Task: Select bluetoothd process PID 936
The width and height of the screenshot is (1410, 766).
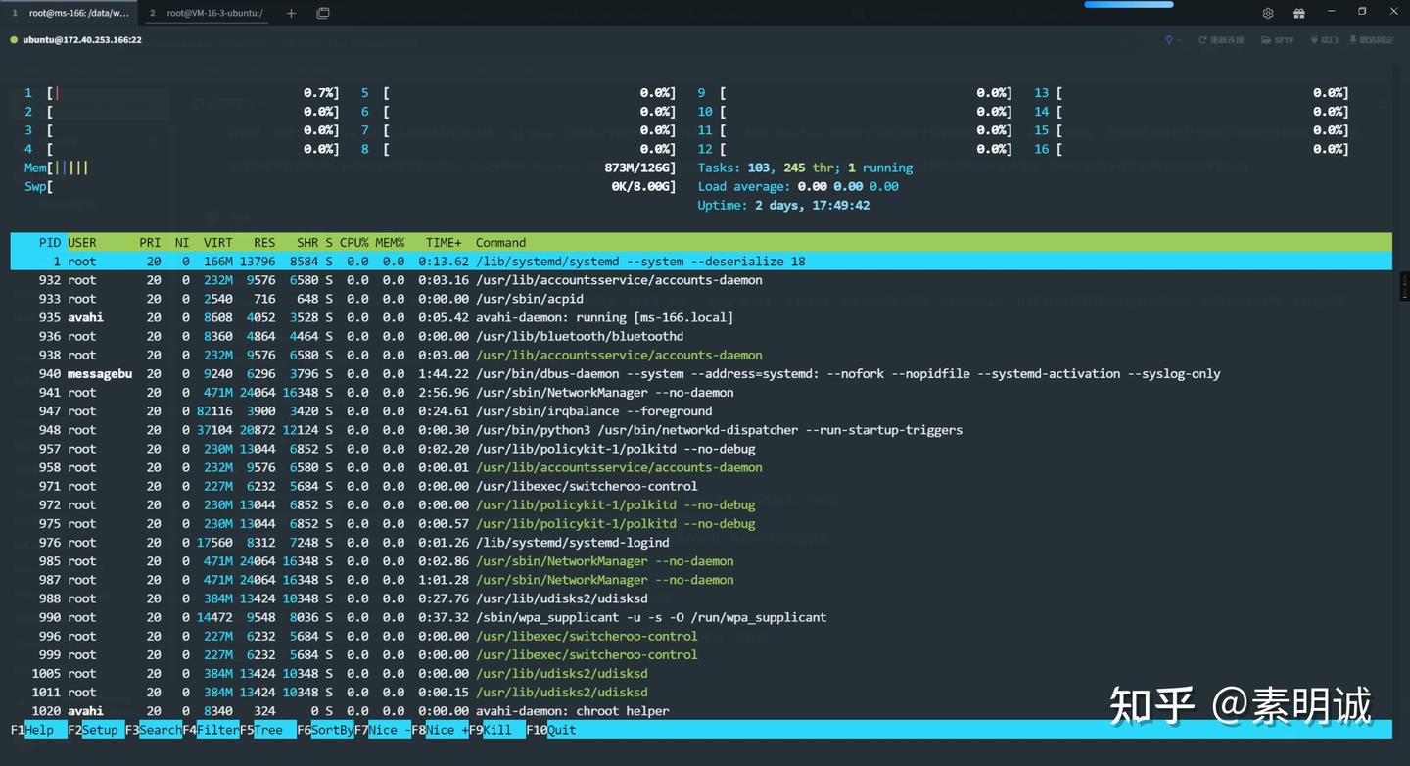Action: [x=701, y=336]
